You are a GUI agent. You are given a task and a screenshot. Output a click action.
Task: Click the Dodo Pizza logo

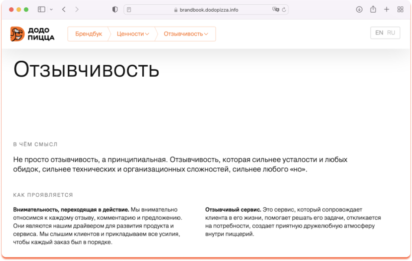click(33, 34)
